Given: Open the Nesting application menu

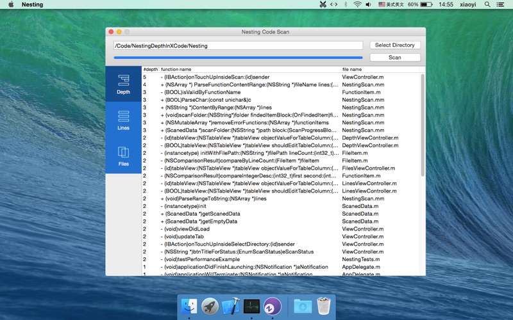Looking at the screenshot, I should [x=33, y=4].
